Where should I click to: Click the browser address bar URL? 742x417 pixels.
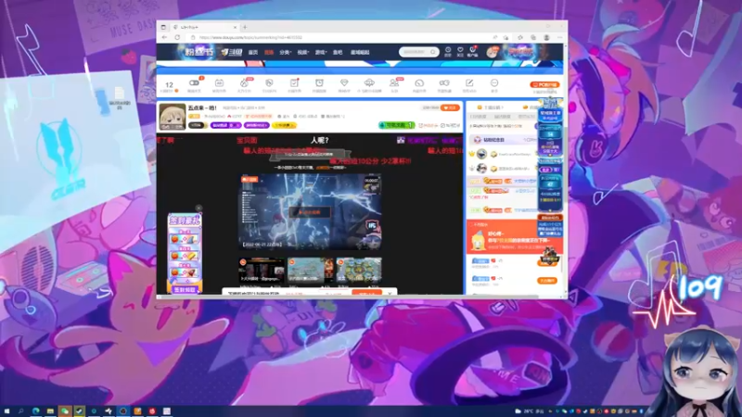[x=250, y=37]
